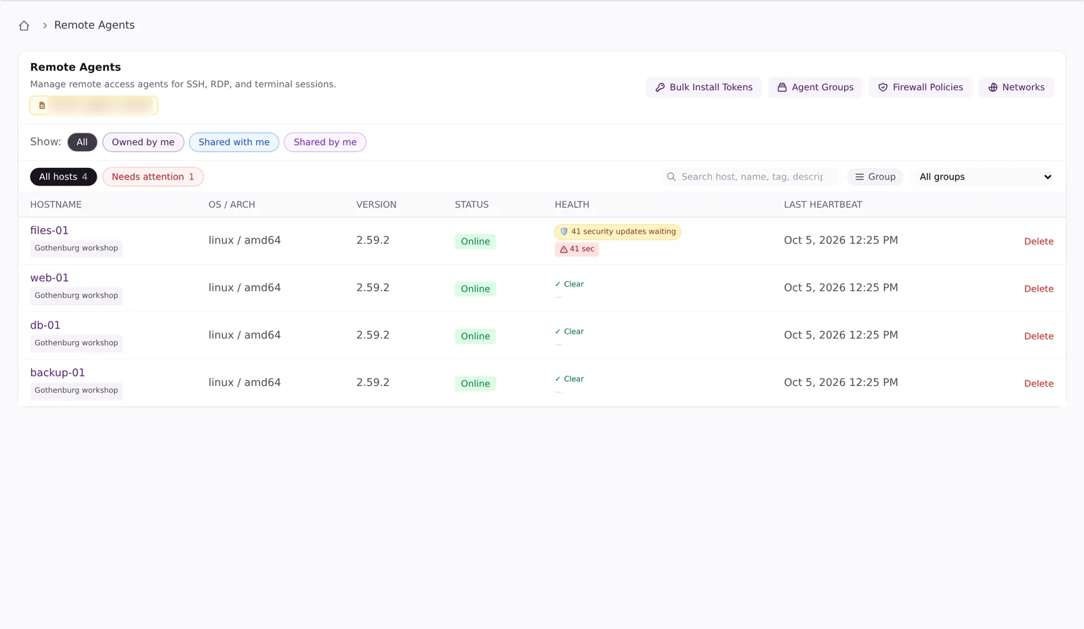Click the Gothenburg workshop tag under backup-01
Image resolution: width=1084 pixels, height=629 pixels.
[77, 391]
